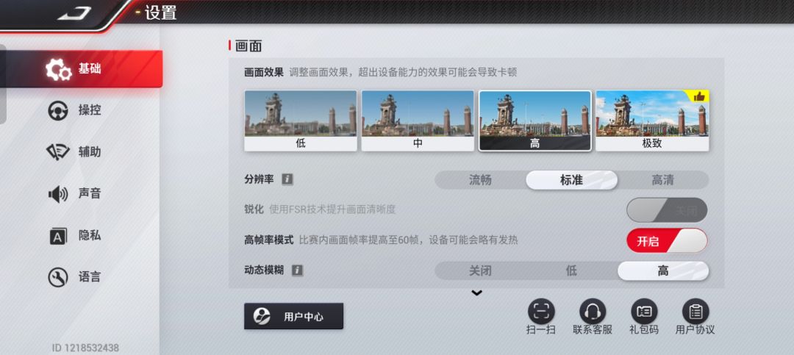Viewport: 794px width, 355px height.
Task: Click the info icon next to 分辨率
Action: pyautogui.click(x=287, y=179)
